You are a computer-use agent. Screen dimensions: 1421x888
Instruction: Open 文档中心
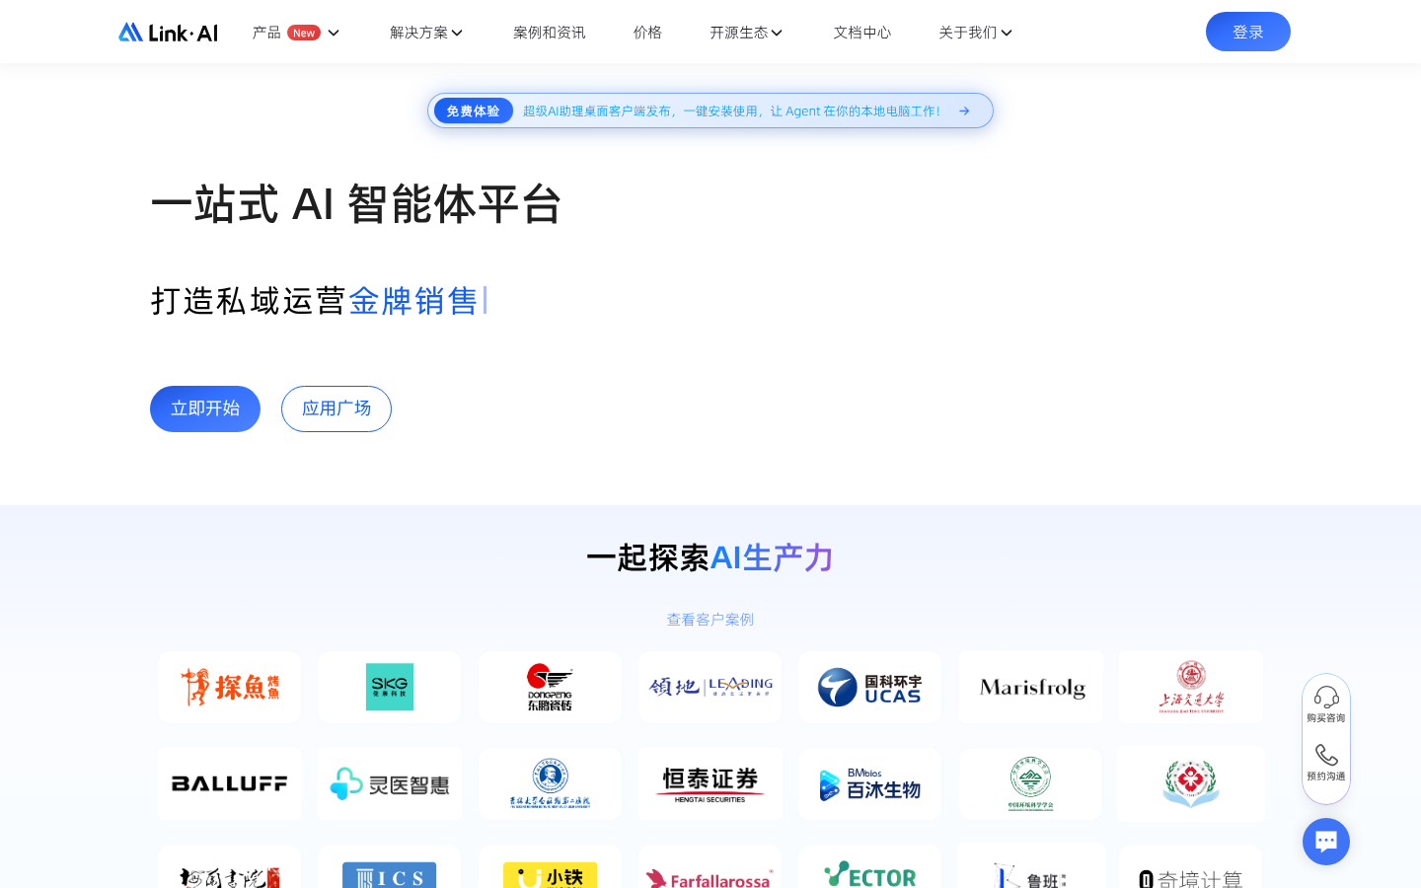point(861,33)
